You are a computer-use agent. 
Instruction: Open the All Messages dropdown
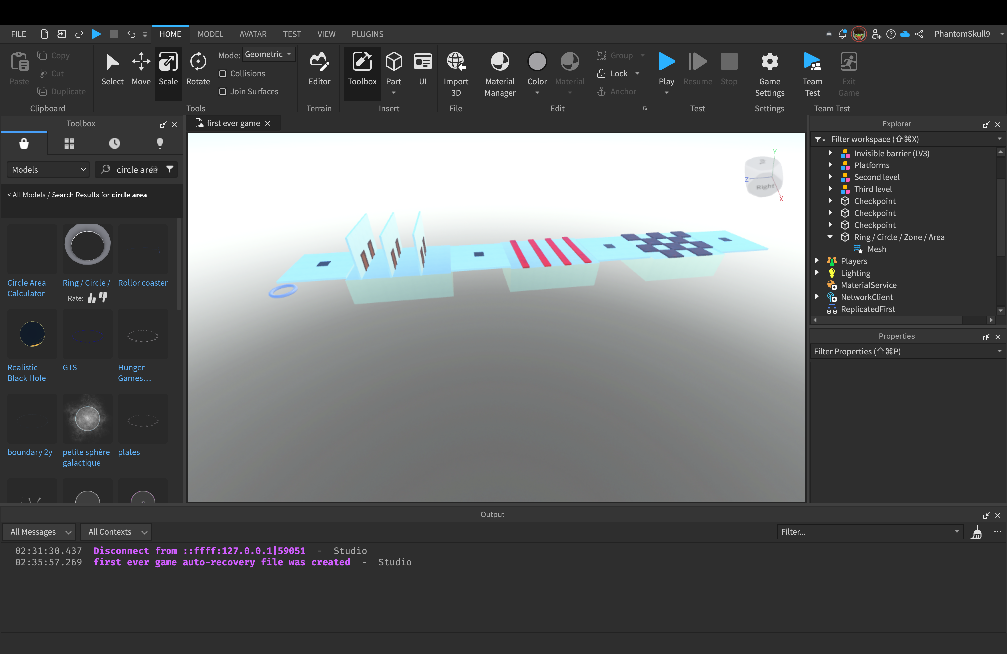click(x=39, y=532)
